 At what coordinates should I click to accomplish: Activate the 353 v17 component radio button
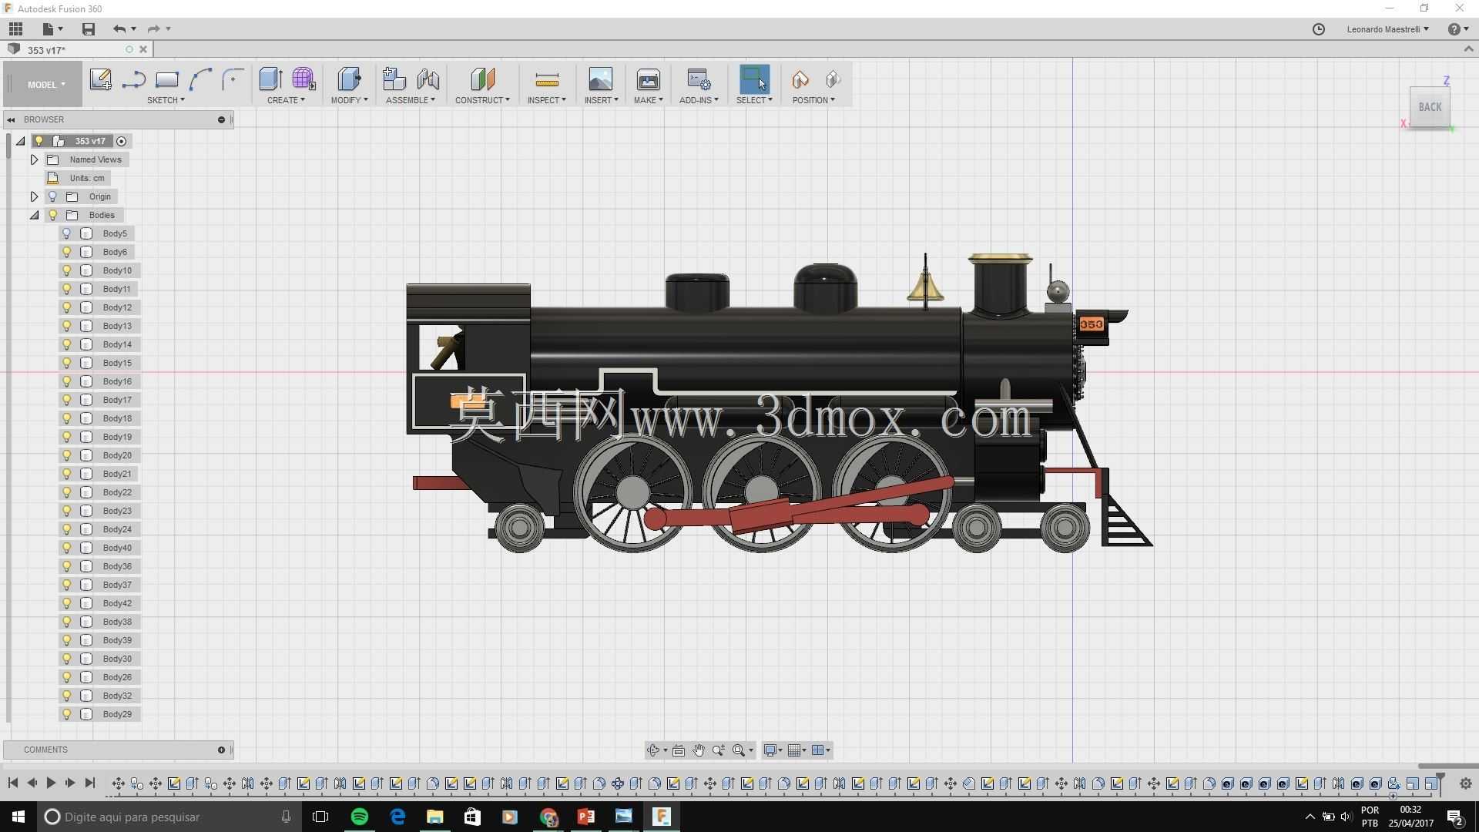click(121, 141)
